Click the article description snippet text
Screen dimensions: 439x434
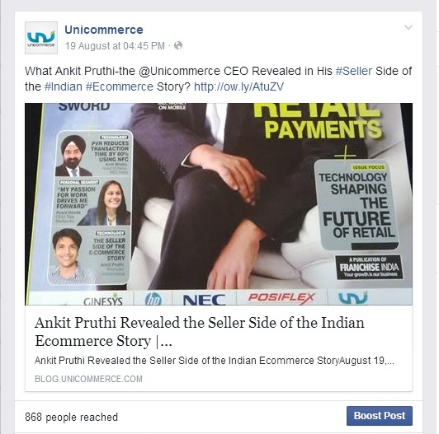click(x=215, y=361)
